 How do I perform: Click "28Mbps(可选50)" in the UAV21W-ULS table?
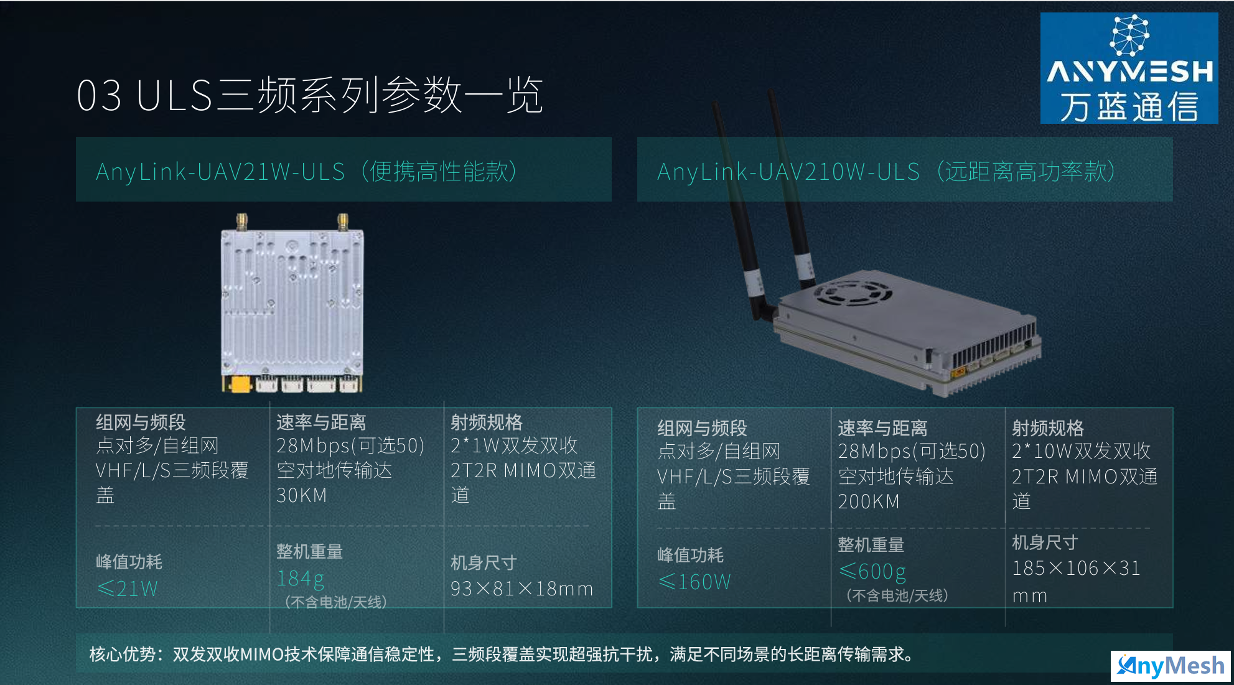[350, 445]
